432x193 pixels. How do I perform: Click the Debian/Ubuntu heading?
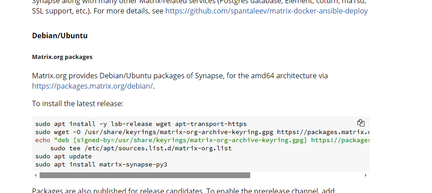click(x=60, y=36)
